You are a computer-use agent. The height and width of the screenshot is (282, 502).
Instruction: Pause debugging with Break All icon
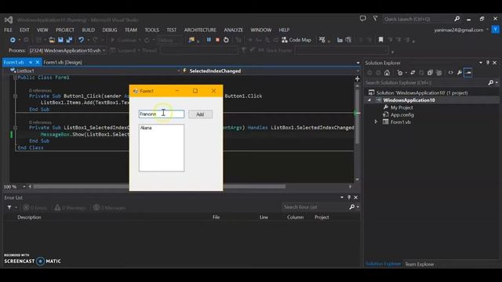(209, 40)
